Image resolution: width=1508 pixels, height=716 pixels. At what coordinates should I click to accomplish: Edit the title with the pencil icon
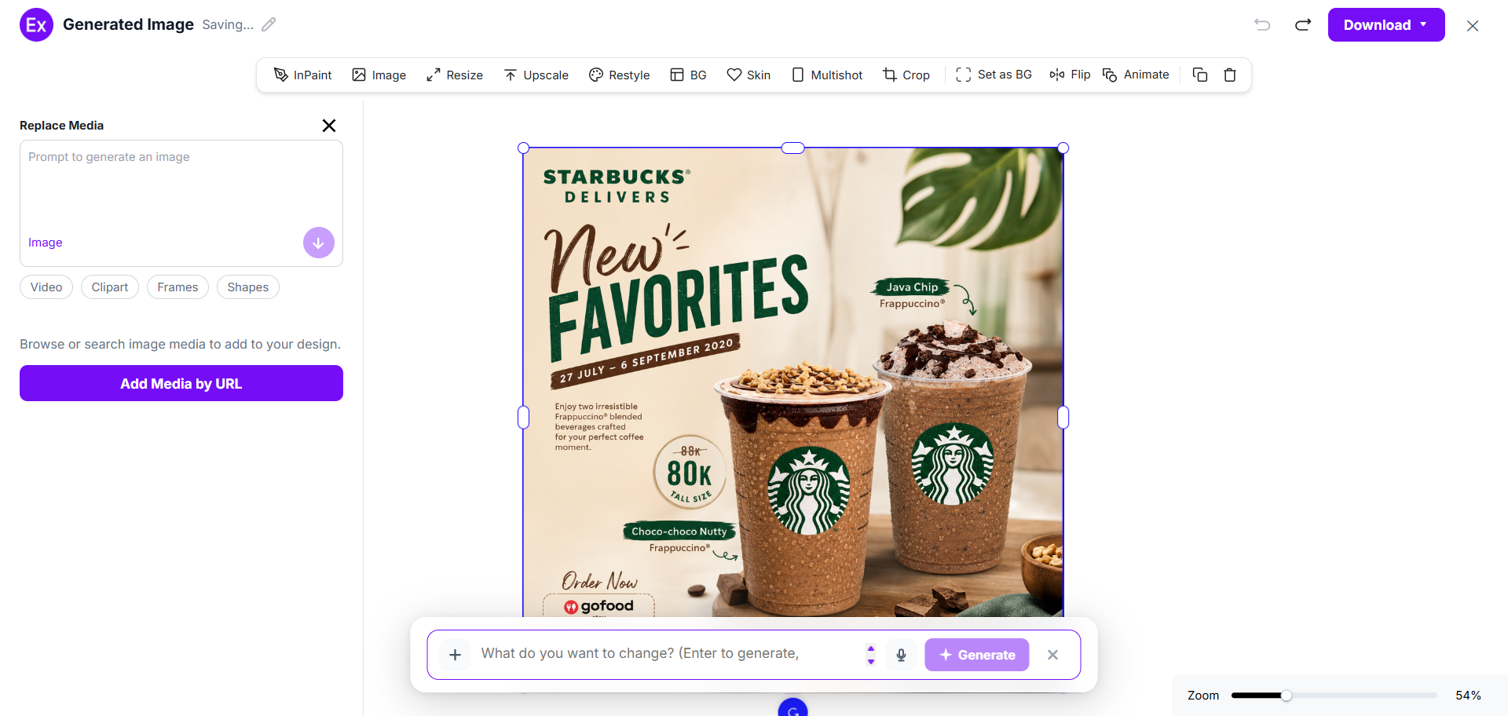tap(269, 24)
